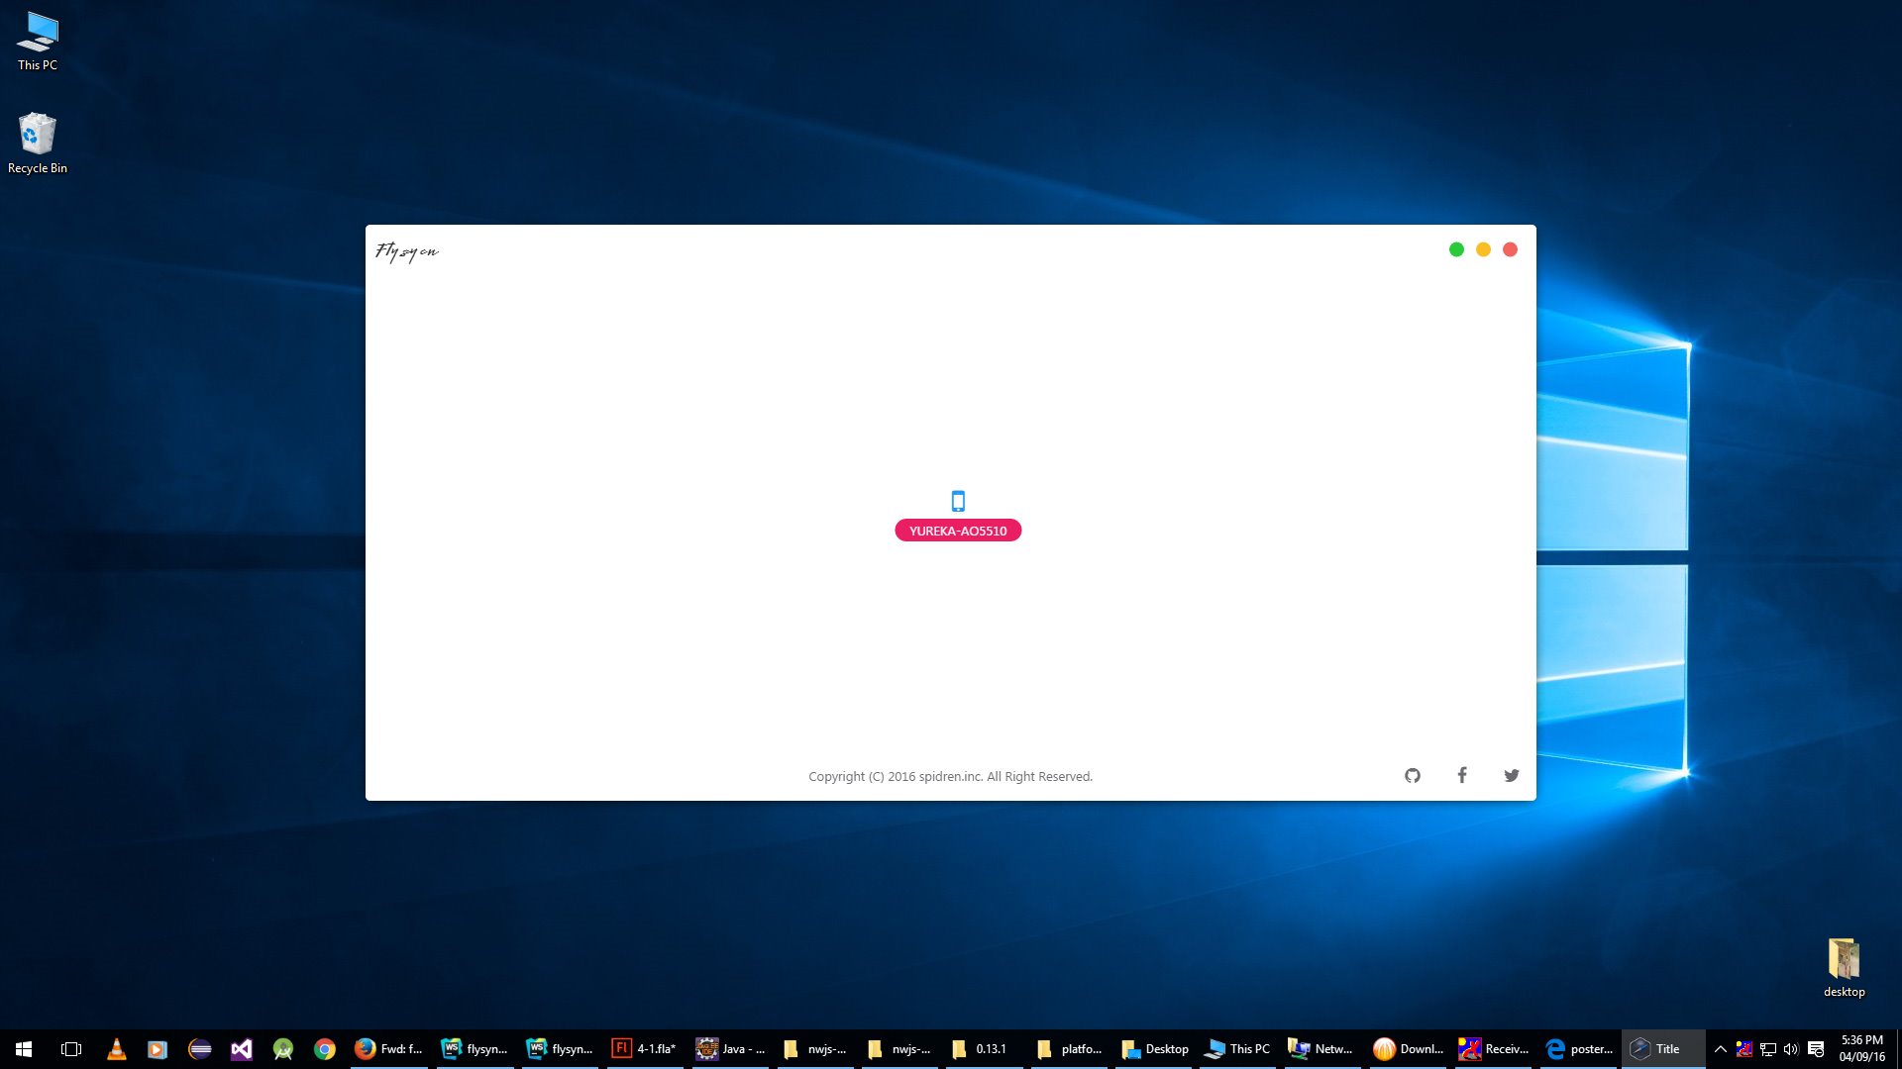This screenshot has height=1069, width=1902.
Task: Switch to the 4-1.fla* Flash taskbar item
Action: [x=645, y=1048]
